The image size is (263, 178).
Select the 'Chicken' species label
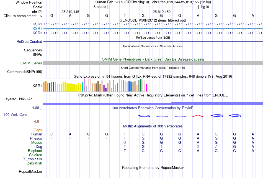tap(35, 155)
